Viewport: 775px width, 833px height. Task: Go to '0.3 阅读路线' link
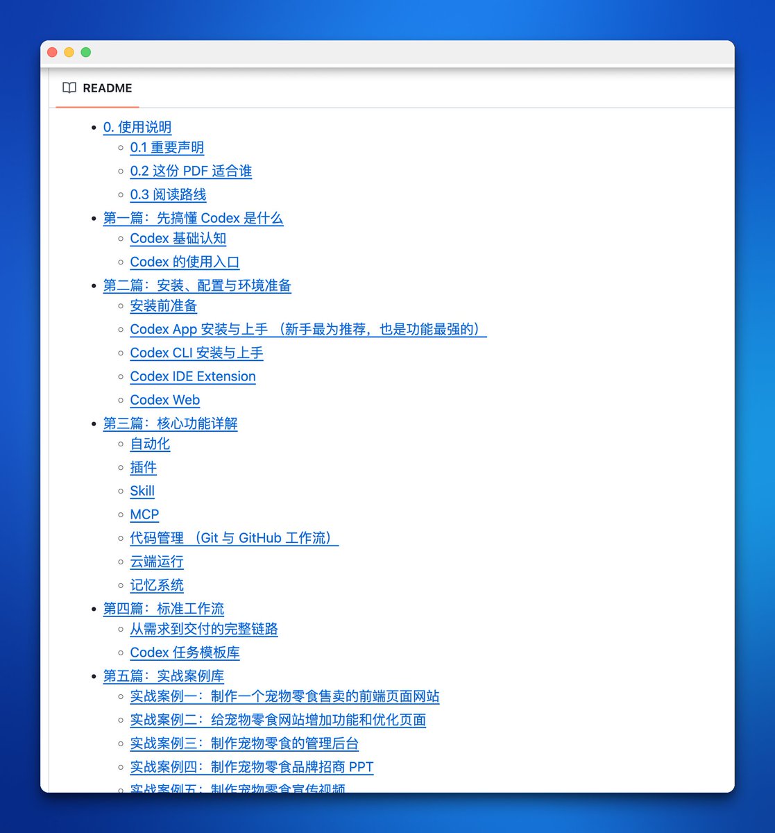pos(168,194)
